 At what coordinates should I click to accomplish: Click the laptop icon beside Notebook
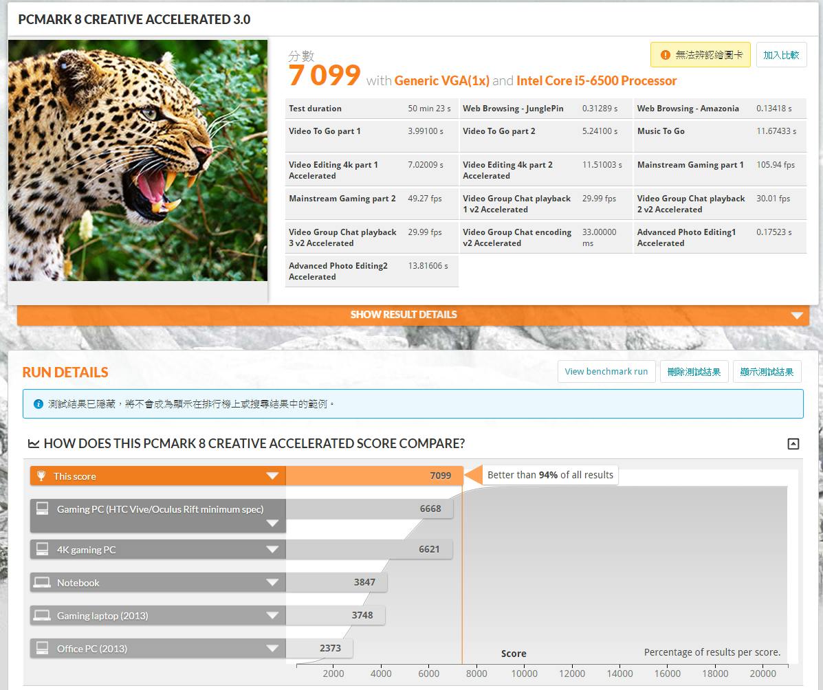click(42, 582)
